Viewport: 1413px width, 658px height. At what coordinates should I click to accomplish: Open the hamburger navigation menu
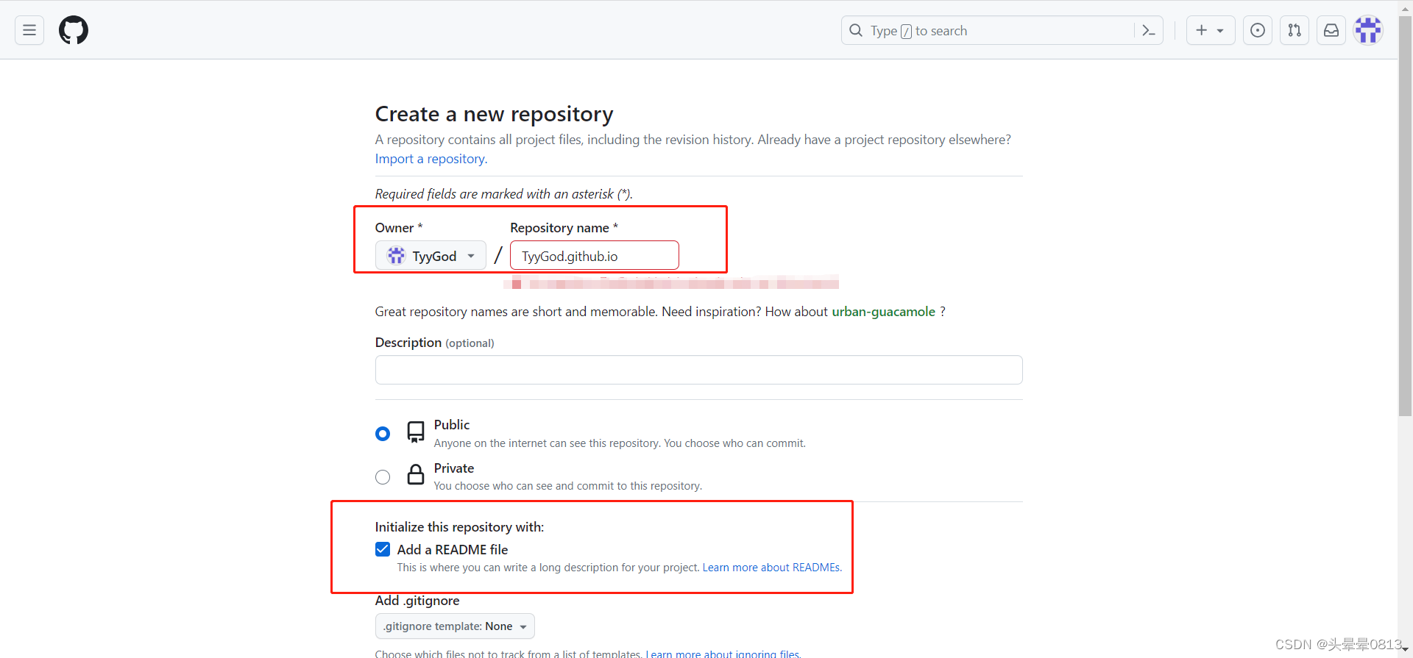(29, 30)
